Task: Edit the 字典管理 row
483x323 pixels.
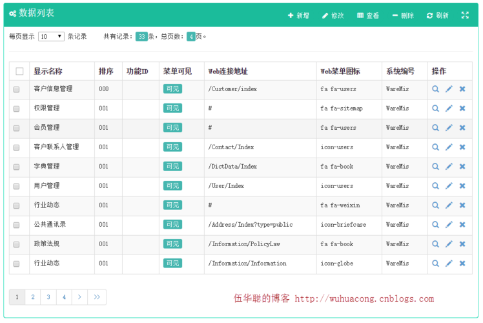Action: click(x=449, y=167)
